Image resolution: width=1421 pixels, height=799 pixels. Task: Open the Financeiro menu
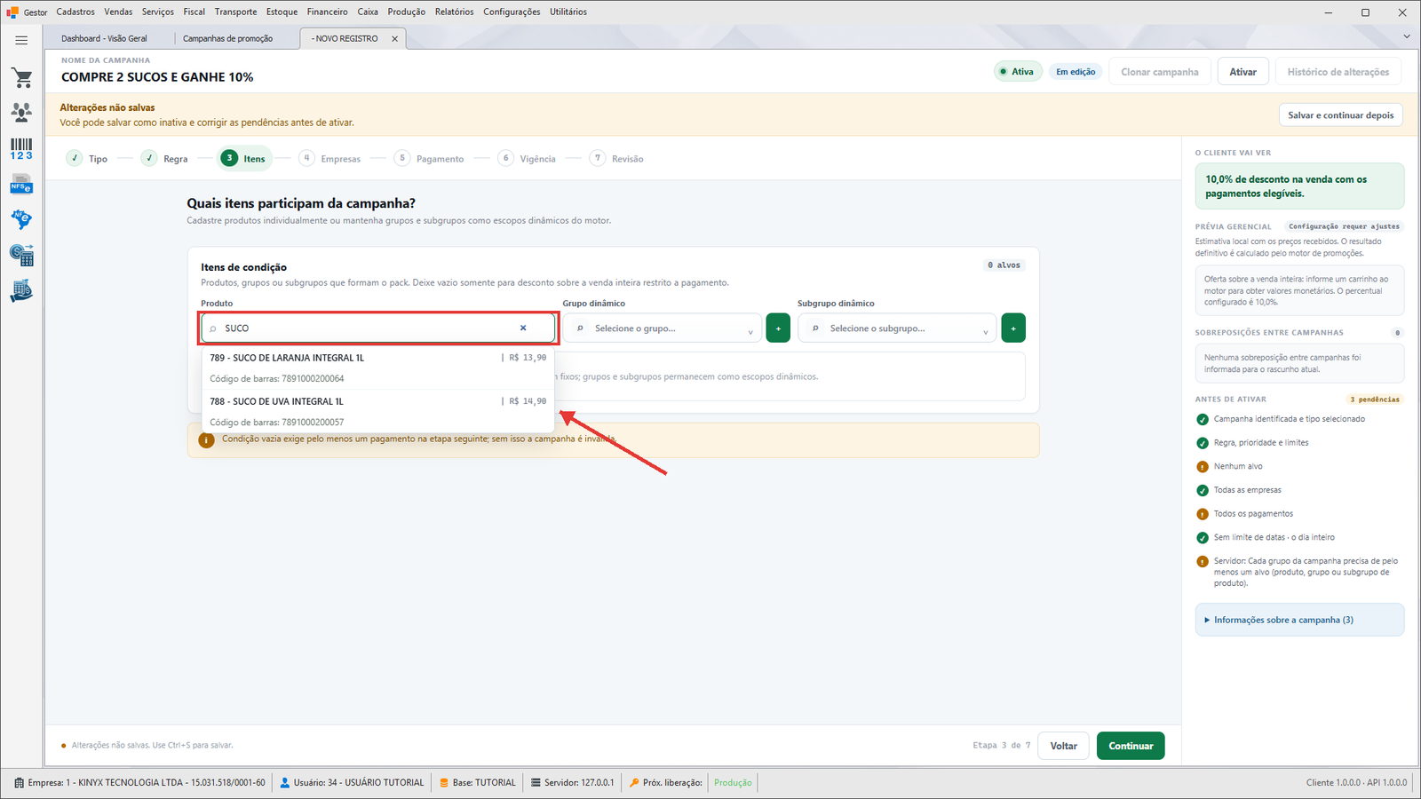coord(327,12)
